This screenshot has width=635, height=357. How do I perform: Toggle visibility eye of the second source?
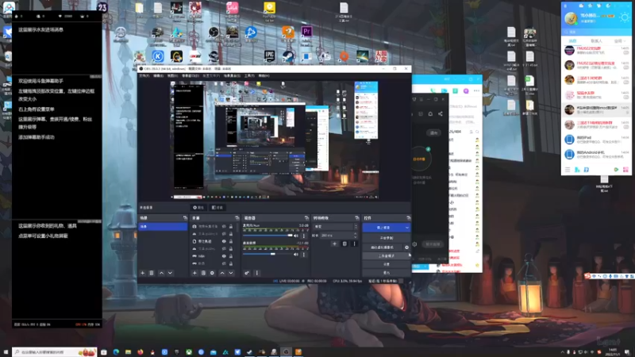pos(224,234)
